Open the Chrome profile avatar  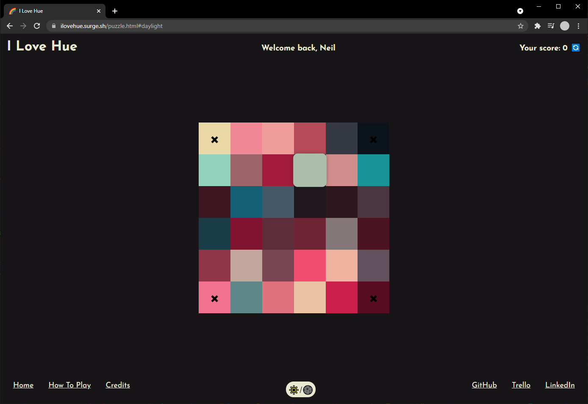[565, 26]
